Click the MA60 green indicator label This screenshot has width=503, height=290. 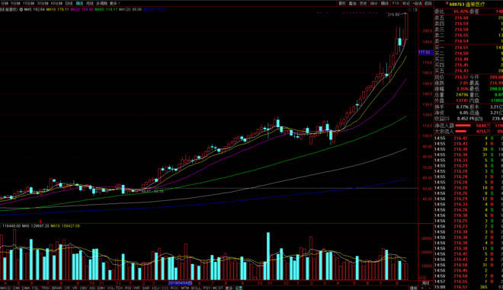pyautogui.click(x=106, y=10)
